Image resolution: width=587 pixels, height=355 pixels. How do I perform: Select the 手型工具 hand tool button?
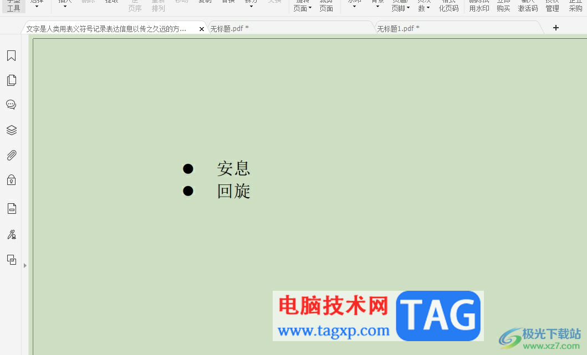click(x=13, y=6)
